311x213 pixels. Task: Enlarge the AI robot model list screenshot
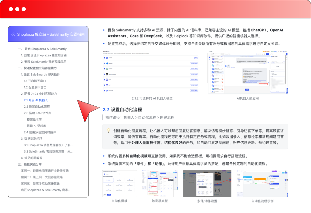click(151, 72)
